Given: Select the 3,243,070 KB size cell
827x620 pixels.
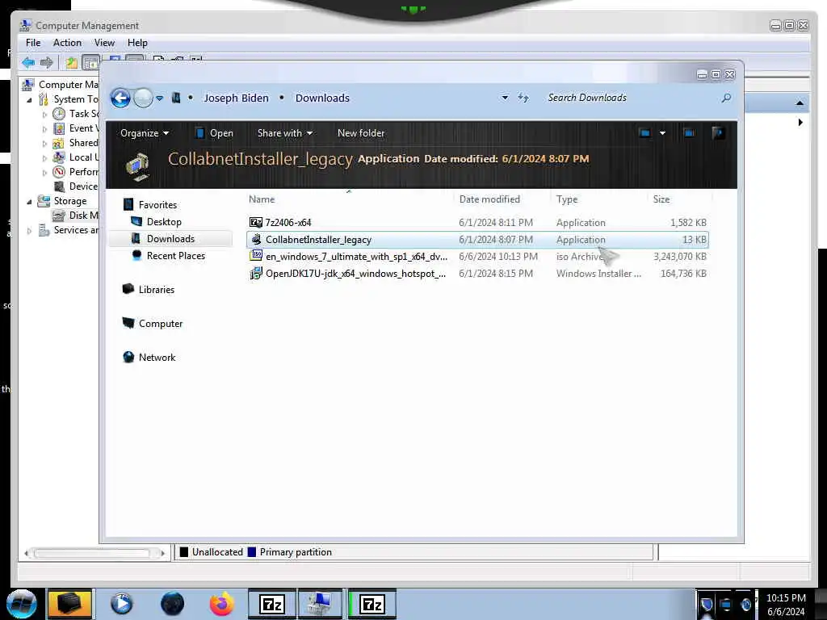Looking at the screenshot, I should (x=680, y=257).
